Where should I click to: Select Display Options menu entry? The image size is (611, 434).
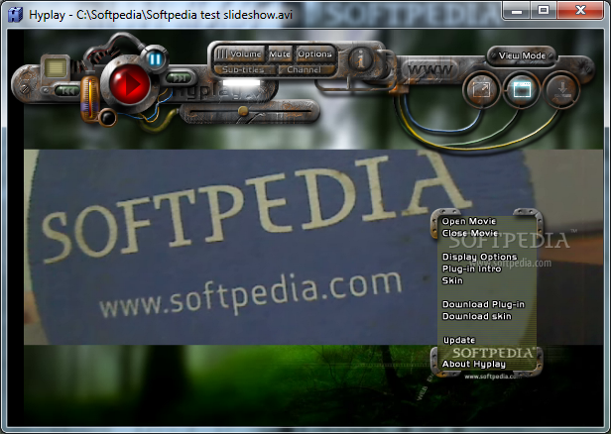point(479,257)
